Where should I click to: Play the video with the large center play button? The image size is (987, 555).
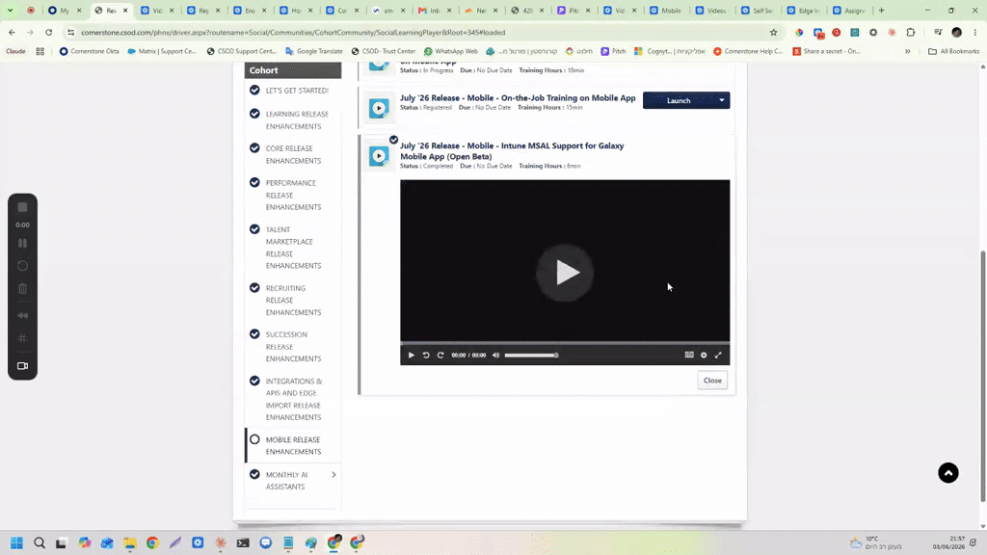click(x=565, y=273)
